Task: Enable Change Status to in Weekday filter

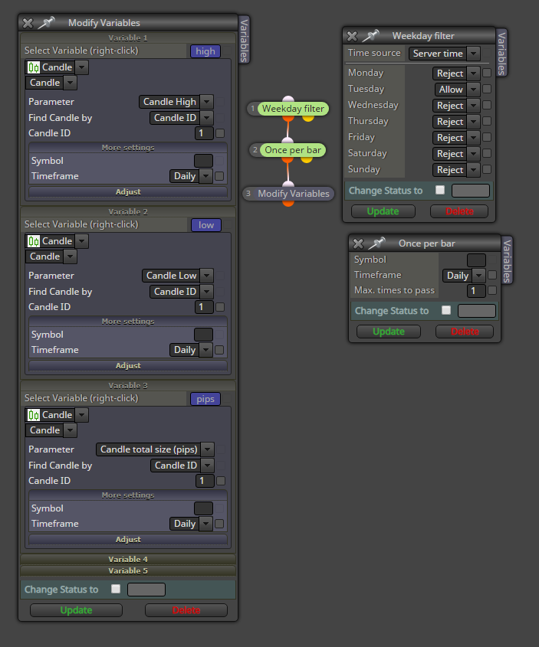Action: 440,190
